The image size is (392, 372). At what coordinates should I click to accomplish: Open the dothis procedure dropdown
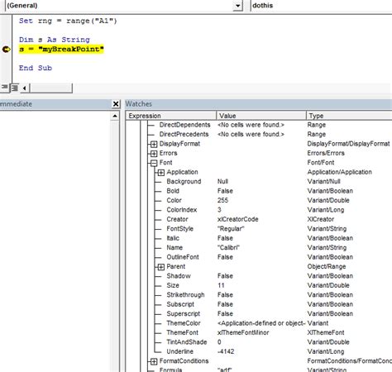(321, 6)
